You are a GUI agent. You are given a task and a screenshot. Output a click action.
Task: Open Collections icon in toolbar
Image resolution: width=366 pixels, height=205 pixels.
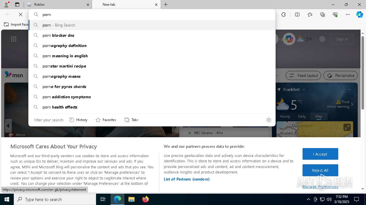coord(323,15)
